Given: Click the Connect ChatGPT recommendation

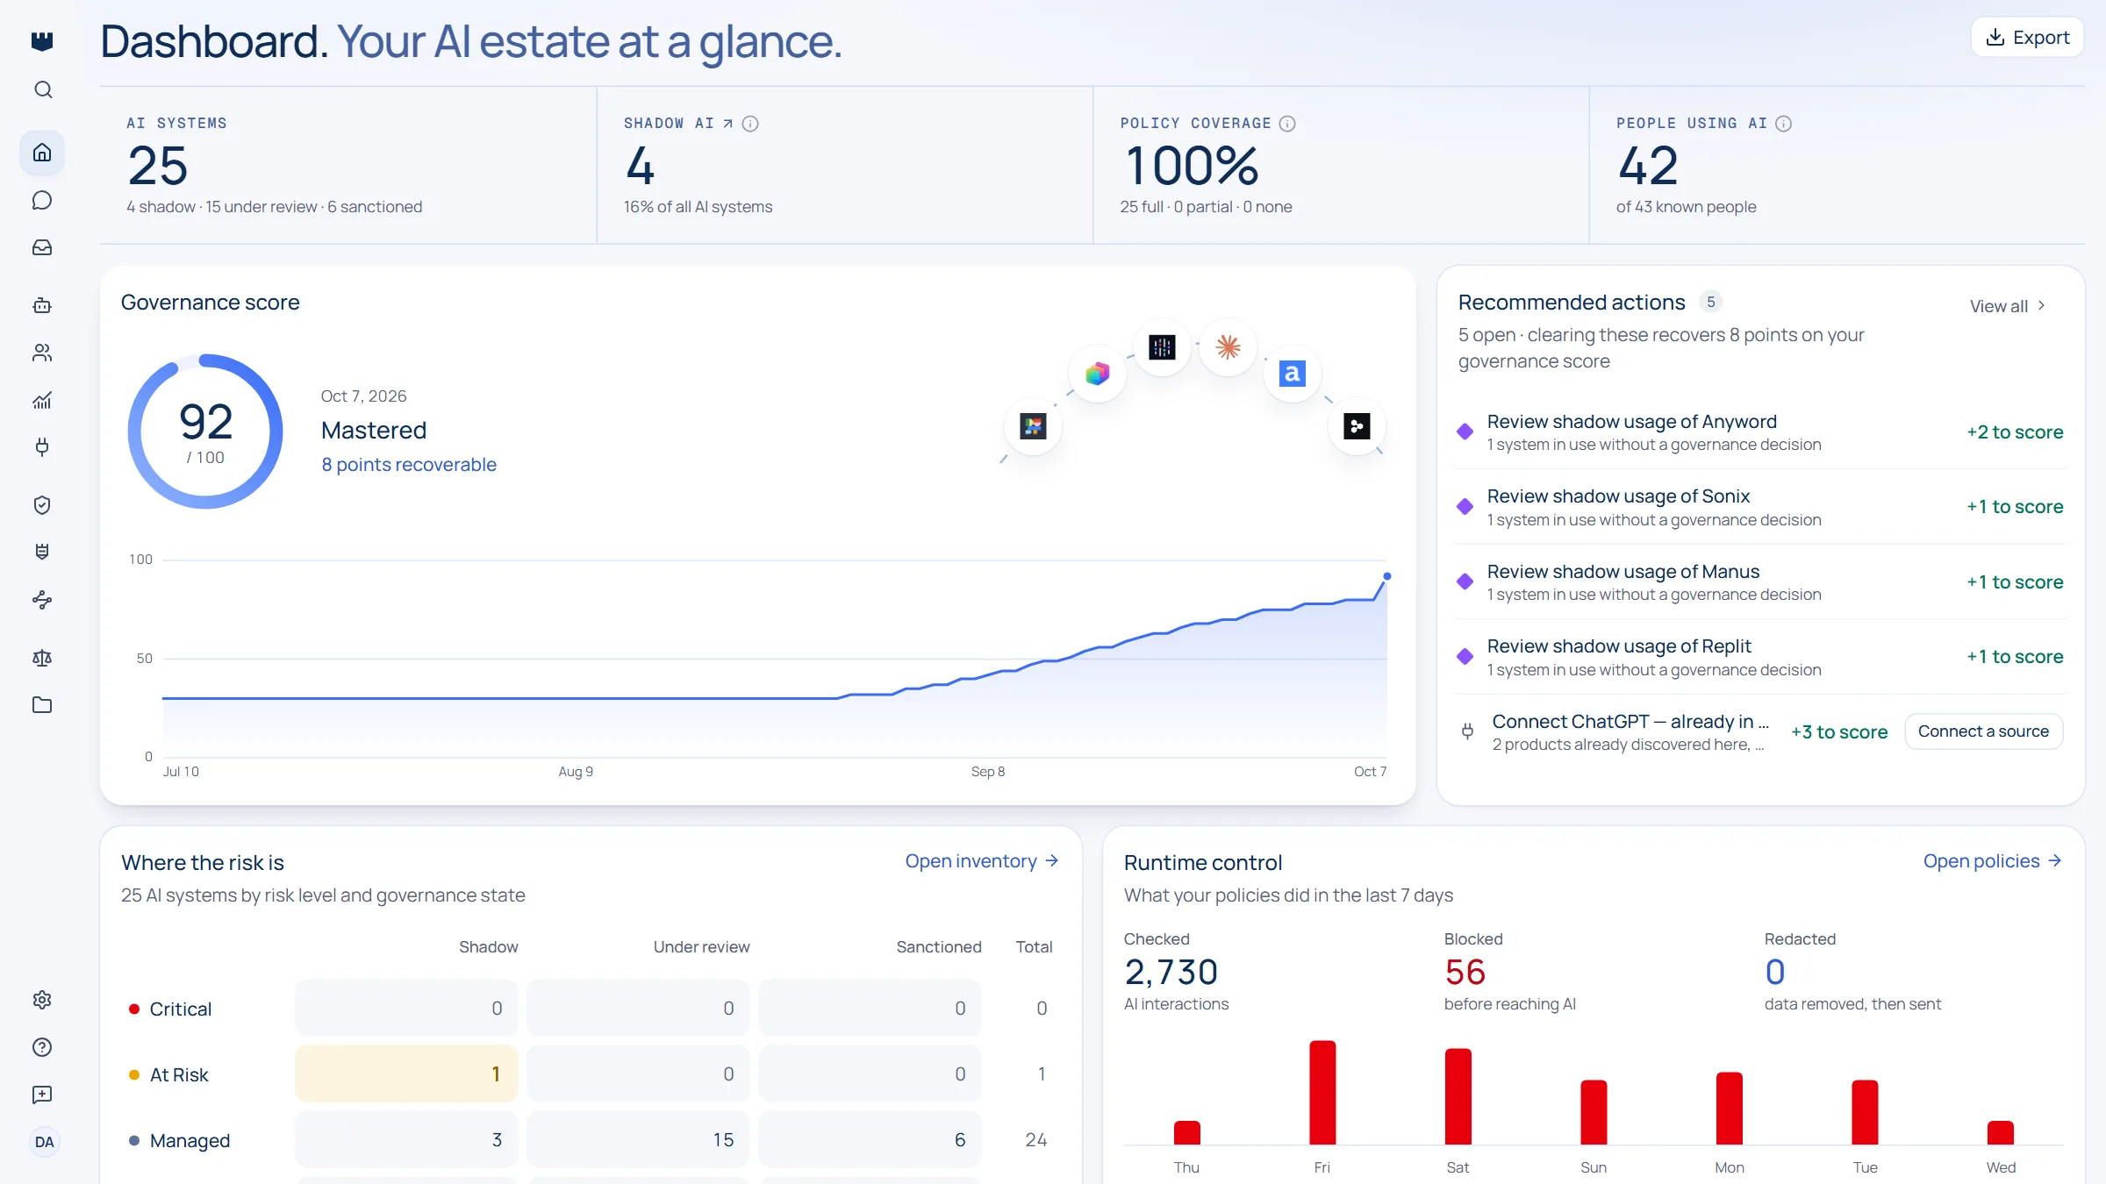Looking at the screenshot, I should point(1630,732).
